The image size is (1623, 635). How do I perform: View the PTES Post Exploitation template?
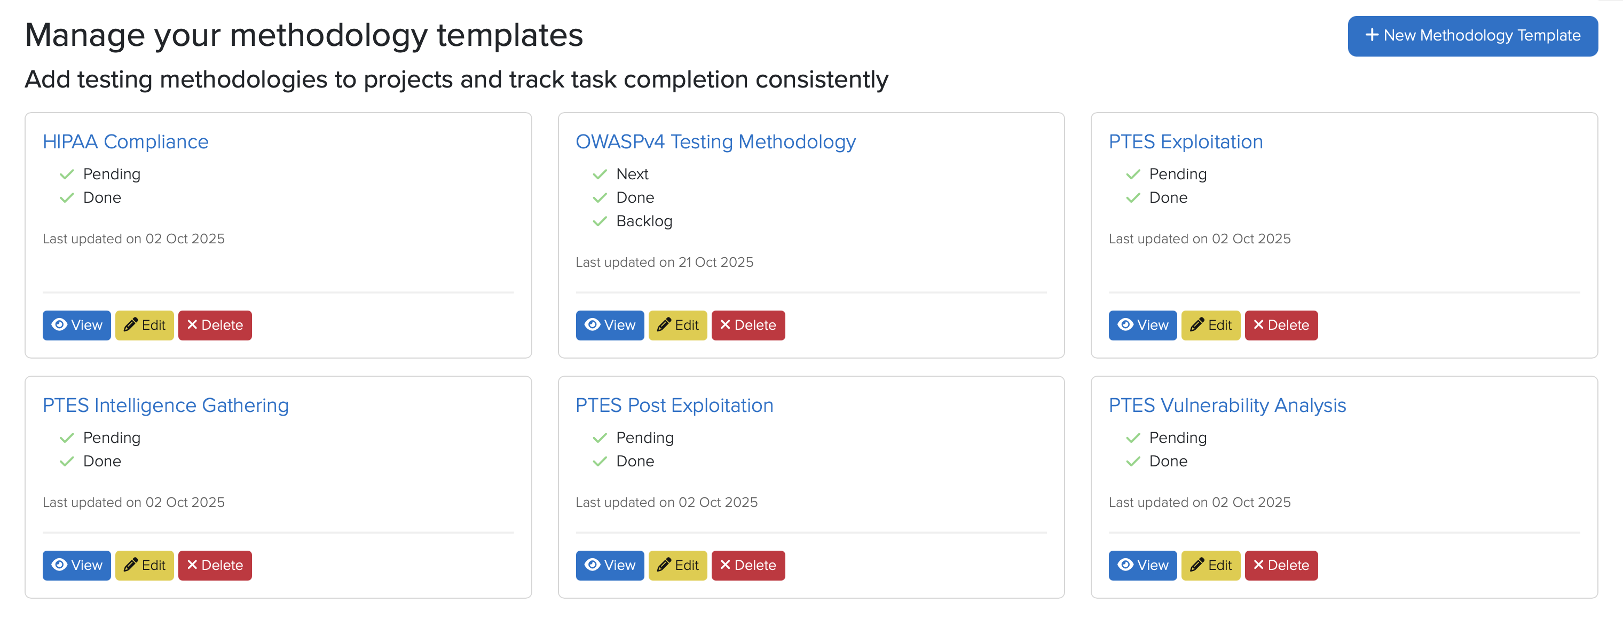click(609, 565)
